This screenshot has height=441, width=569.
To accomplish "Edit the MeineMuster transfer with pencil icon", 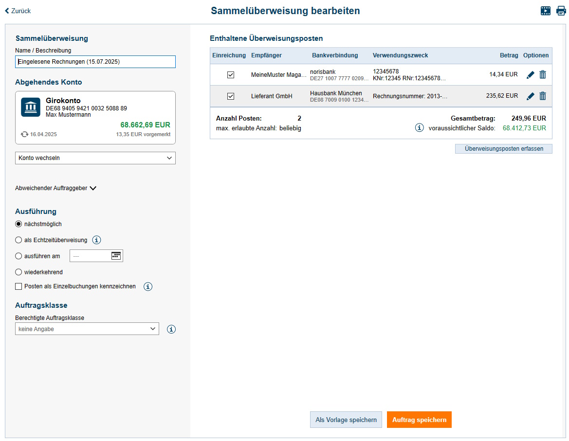I will point(530,75).
